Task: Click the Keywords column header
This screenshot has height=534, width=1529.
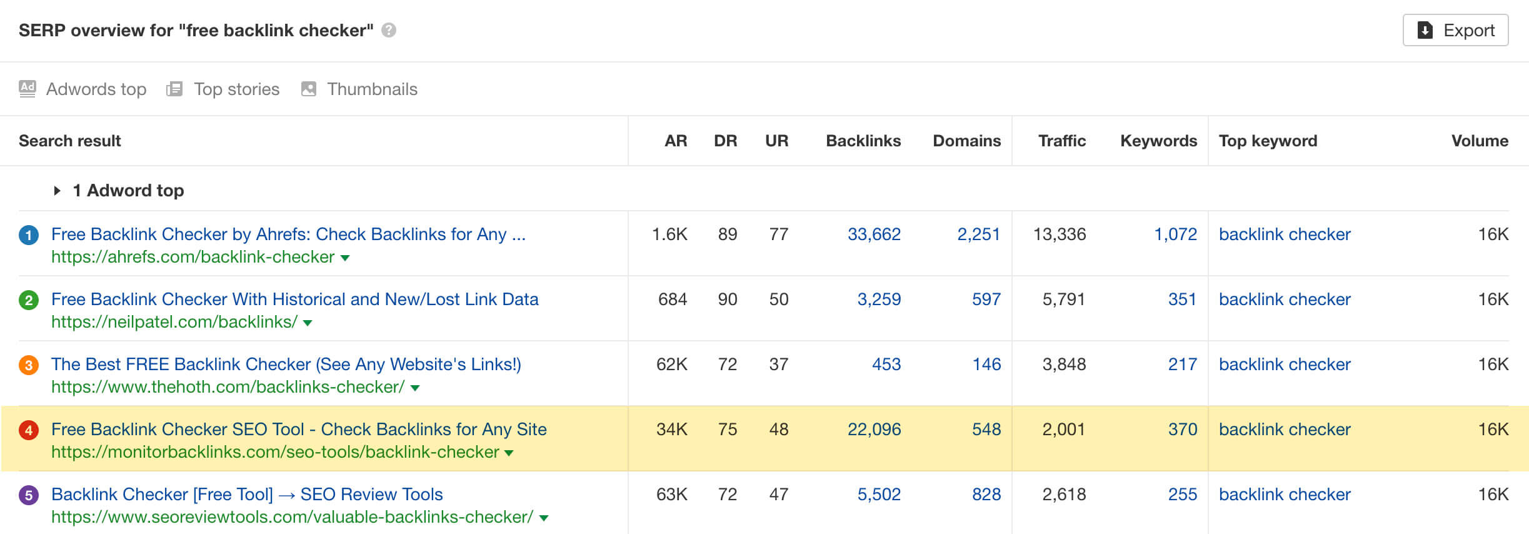Action: pos(1158,141)
